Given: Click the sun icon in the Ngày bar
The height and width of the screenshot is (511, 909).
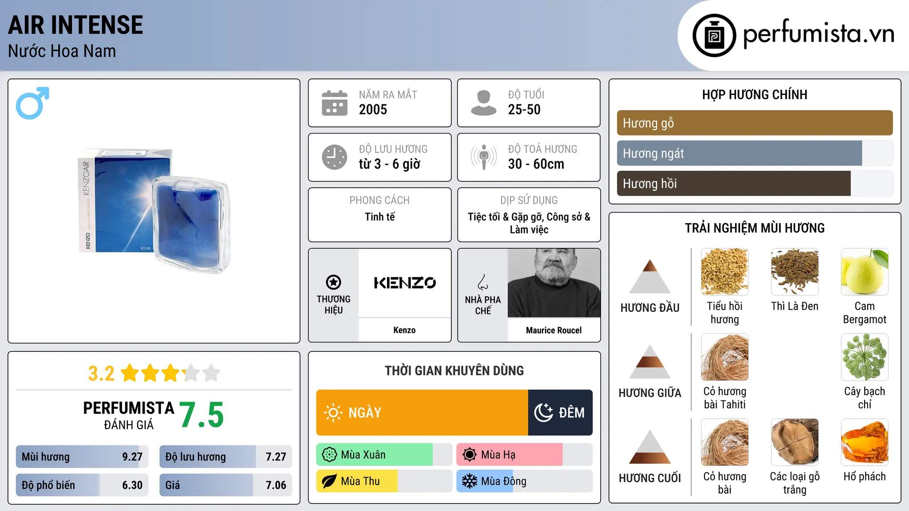Looking at the screenshot, I should pos(333,413).
